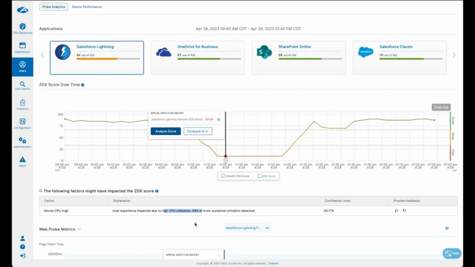Screen dimensions: 475x267
Task: Uncheck the Smooth ZDX Score checkbox
Action: (x=223, y=176)
